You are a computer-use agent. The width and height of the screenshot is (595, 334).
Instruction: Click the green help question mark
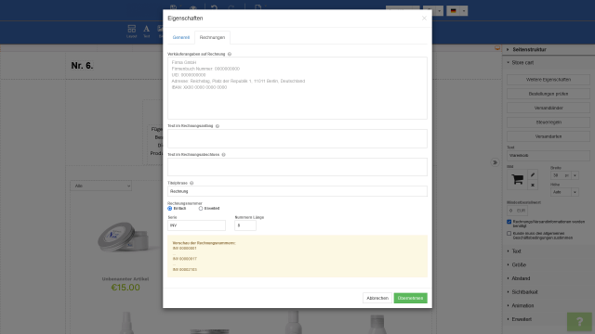(579, 322)
